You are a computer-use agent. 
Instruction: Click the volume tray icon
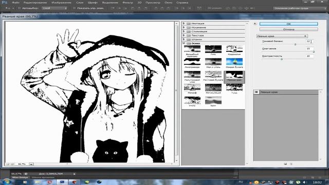click(x=305, y=182)
